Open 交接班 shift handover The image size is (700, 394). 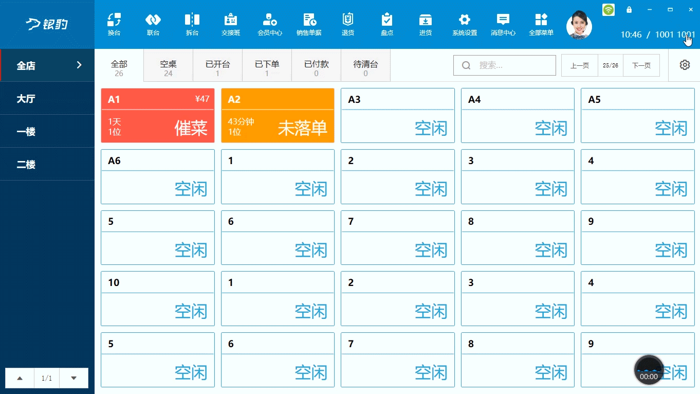231,24
